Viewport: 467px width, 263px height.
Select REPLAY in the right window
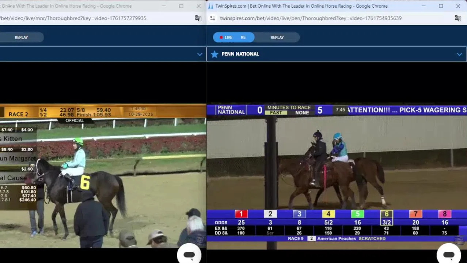coord(277,37)
